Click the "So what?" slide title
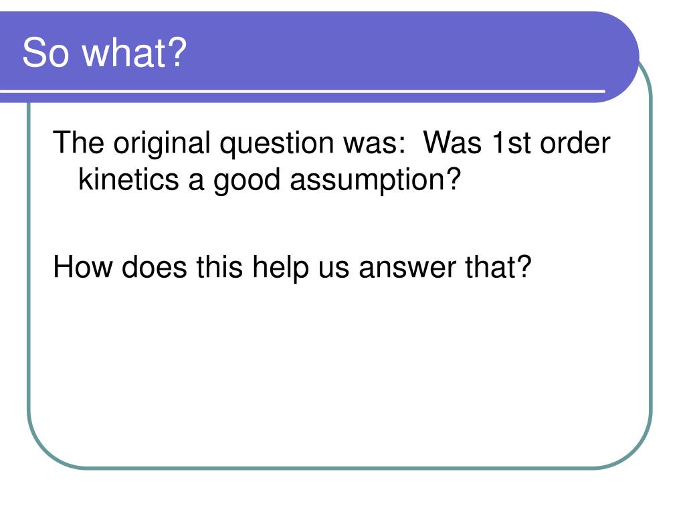Viewport: 685px width, 514px height. pyautogui.click(x=104, y=53)
